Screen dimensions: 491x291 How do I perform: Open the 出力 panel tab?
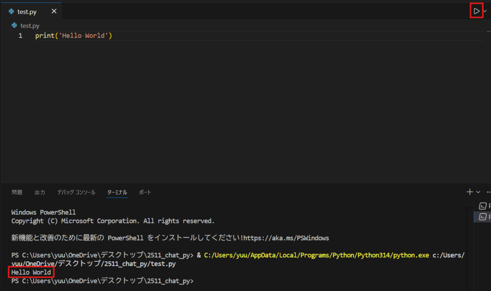coord(40,192)
